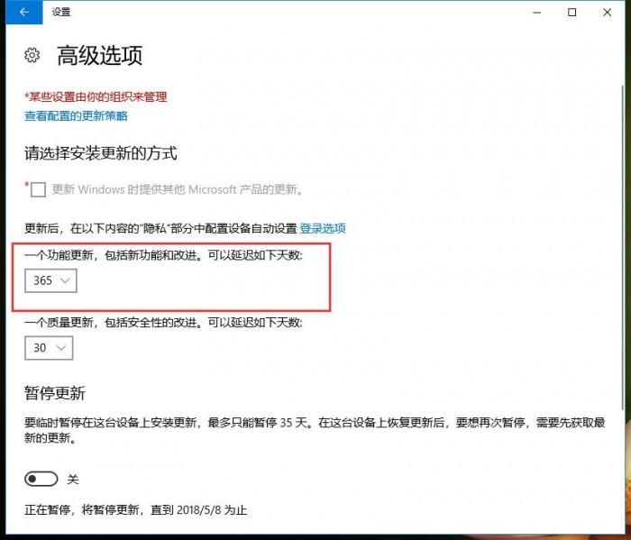Open the 登录选项 link
The width and height of the screenshot is (631, 540).
[323, 229]
